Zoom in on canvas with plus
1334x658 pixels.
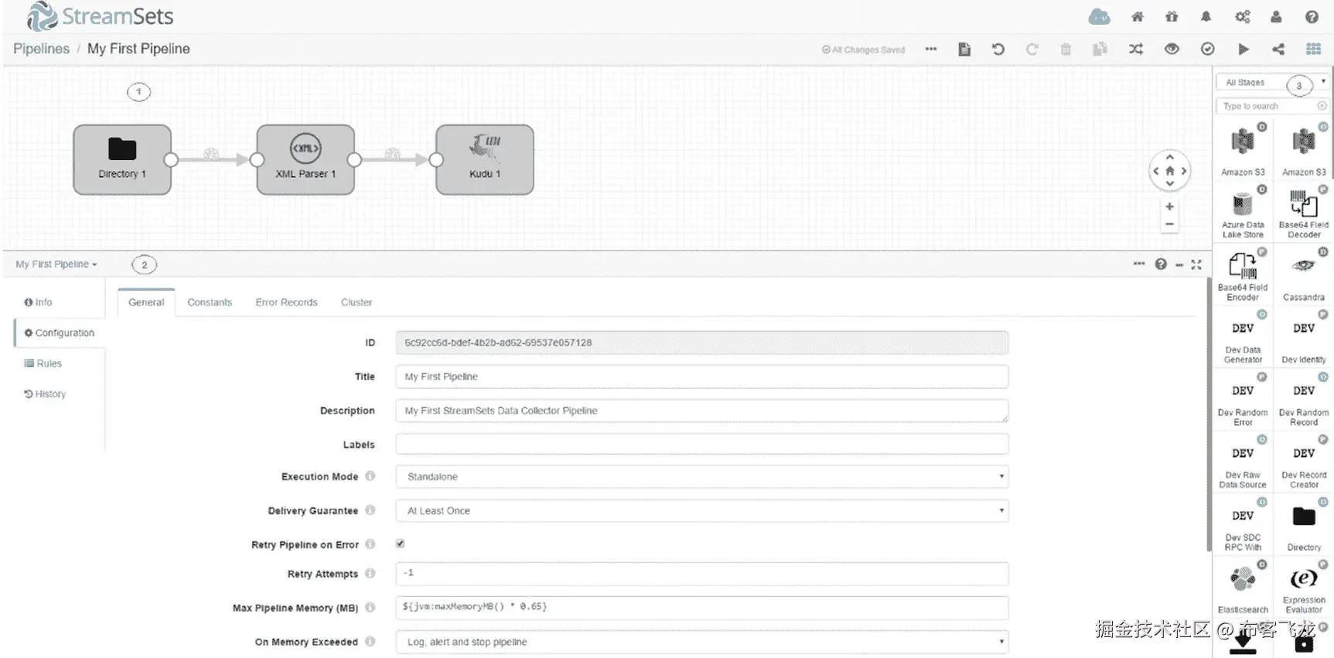click(x=1169, y=206)
